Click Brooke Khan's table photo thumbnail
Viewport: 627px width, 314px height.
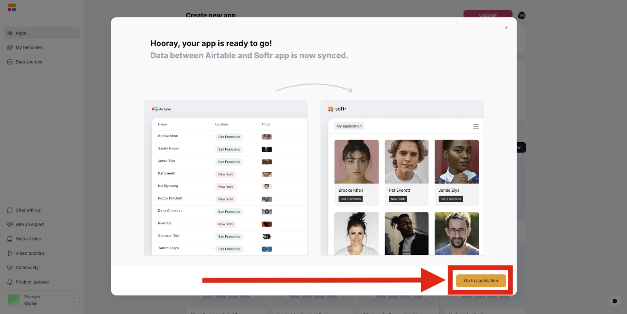tap(267, 137)
